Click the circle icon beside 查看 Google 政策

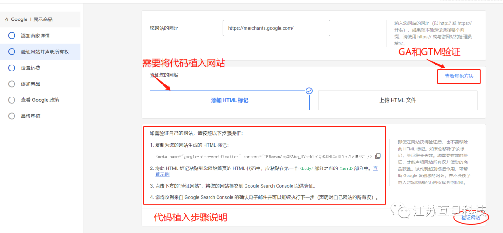(x=12, y=100)
